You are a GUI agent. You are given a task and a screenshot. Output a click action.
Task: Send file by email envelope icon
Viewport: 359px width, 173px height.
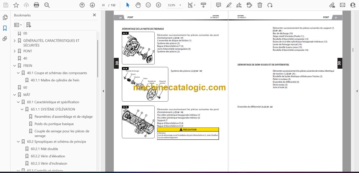tap(343, 5)
